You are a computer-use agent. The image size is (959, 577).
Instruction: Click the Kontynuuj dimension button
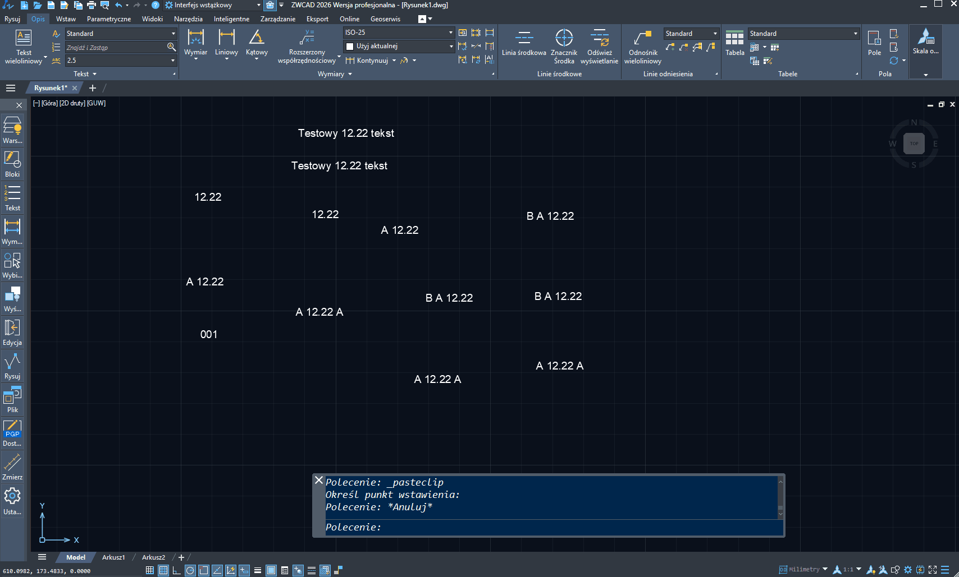tap(367, 61)
